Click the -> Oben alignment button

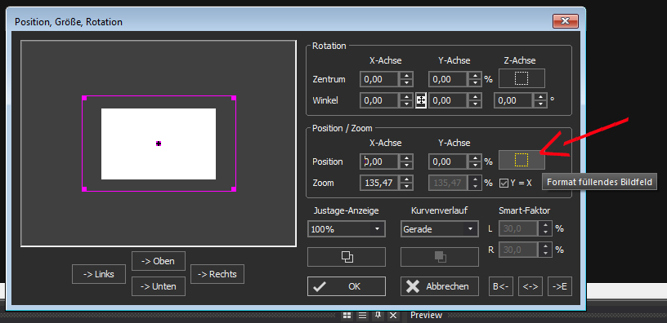coord(159,261)
